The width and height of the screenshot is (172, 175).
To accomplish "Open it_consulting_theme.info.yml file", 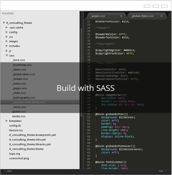I will [x=27, y=140].
